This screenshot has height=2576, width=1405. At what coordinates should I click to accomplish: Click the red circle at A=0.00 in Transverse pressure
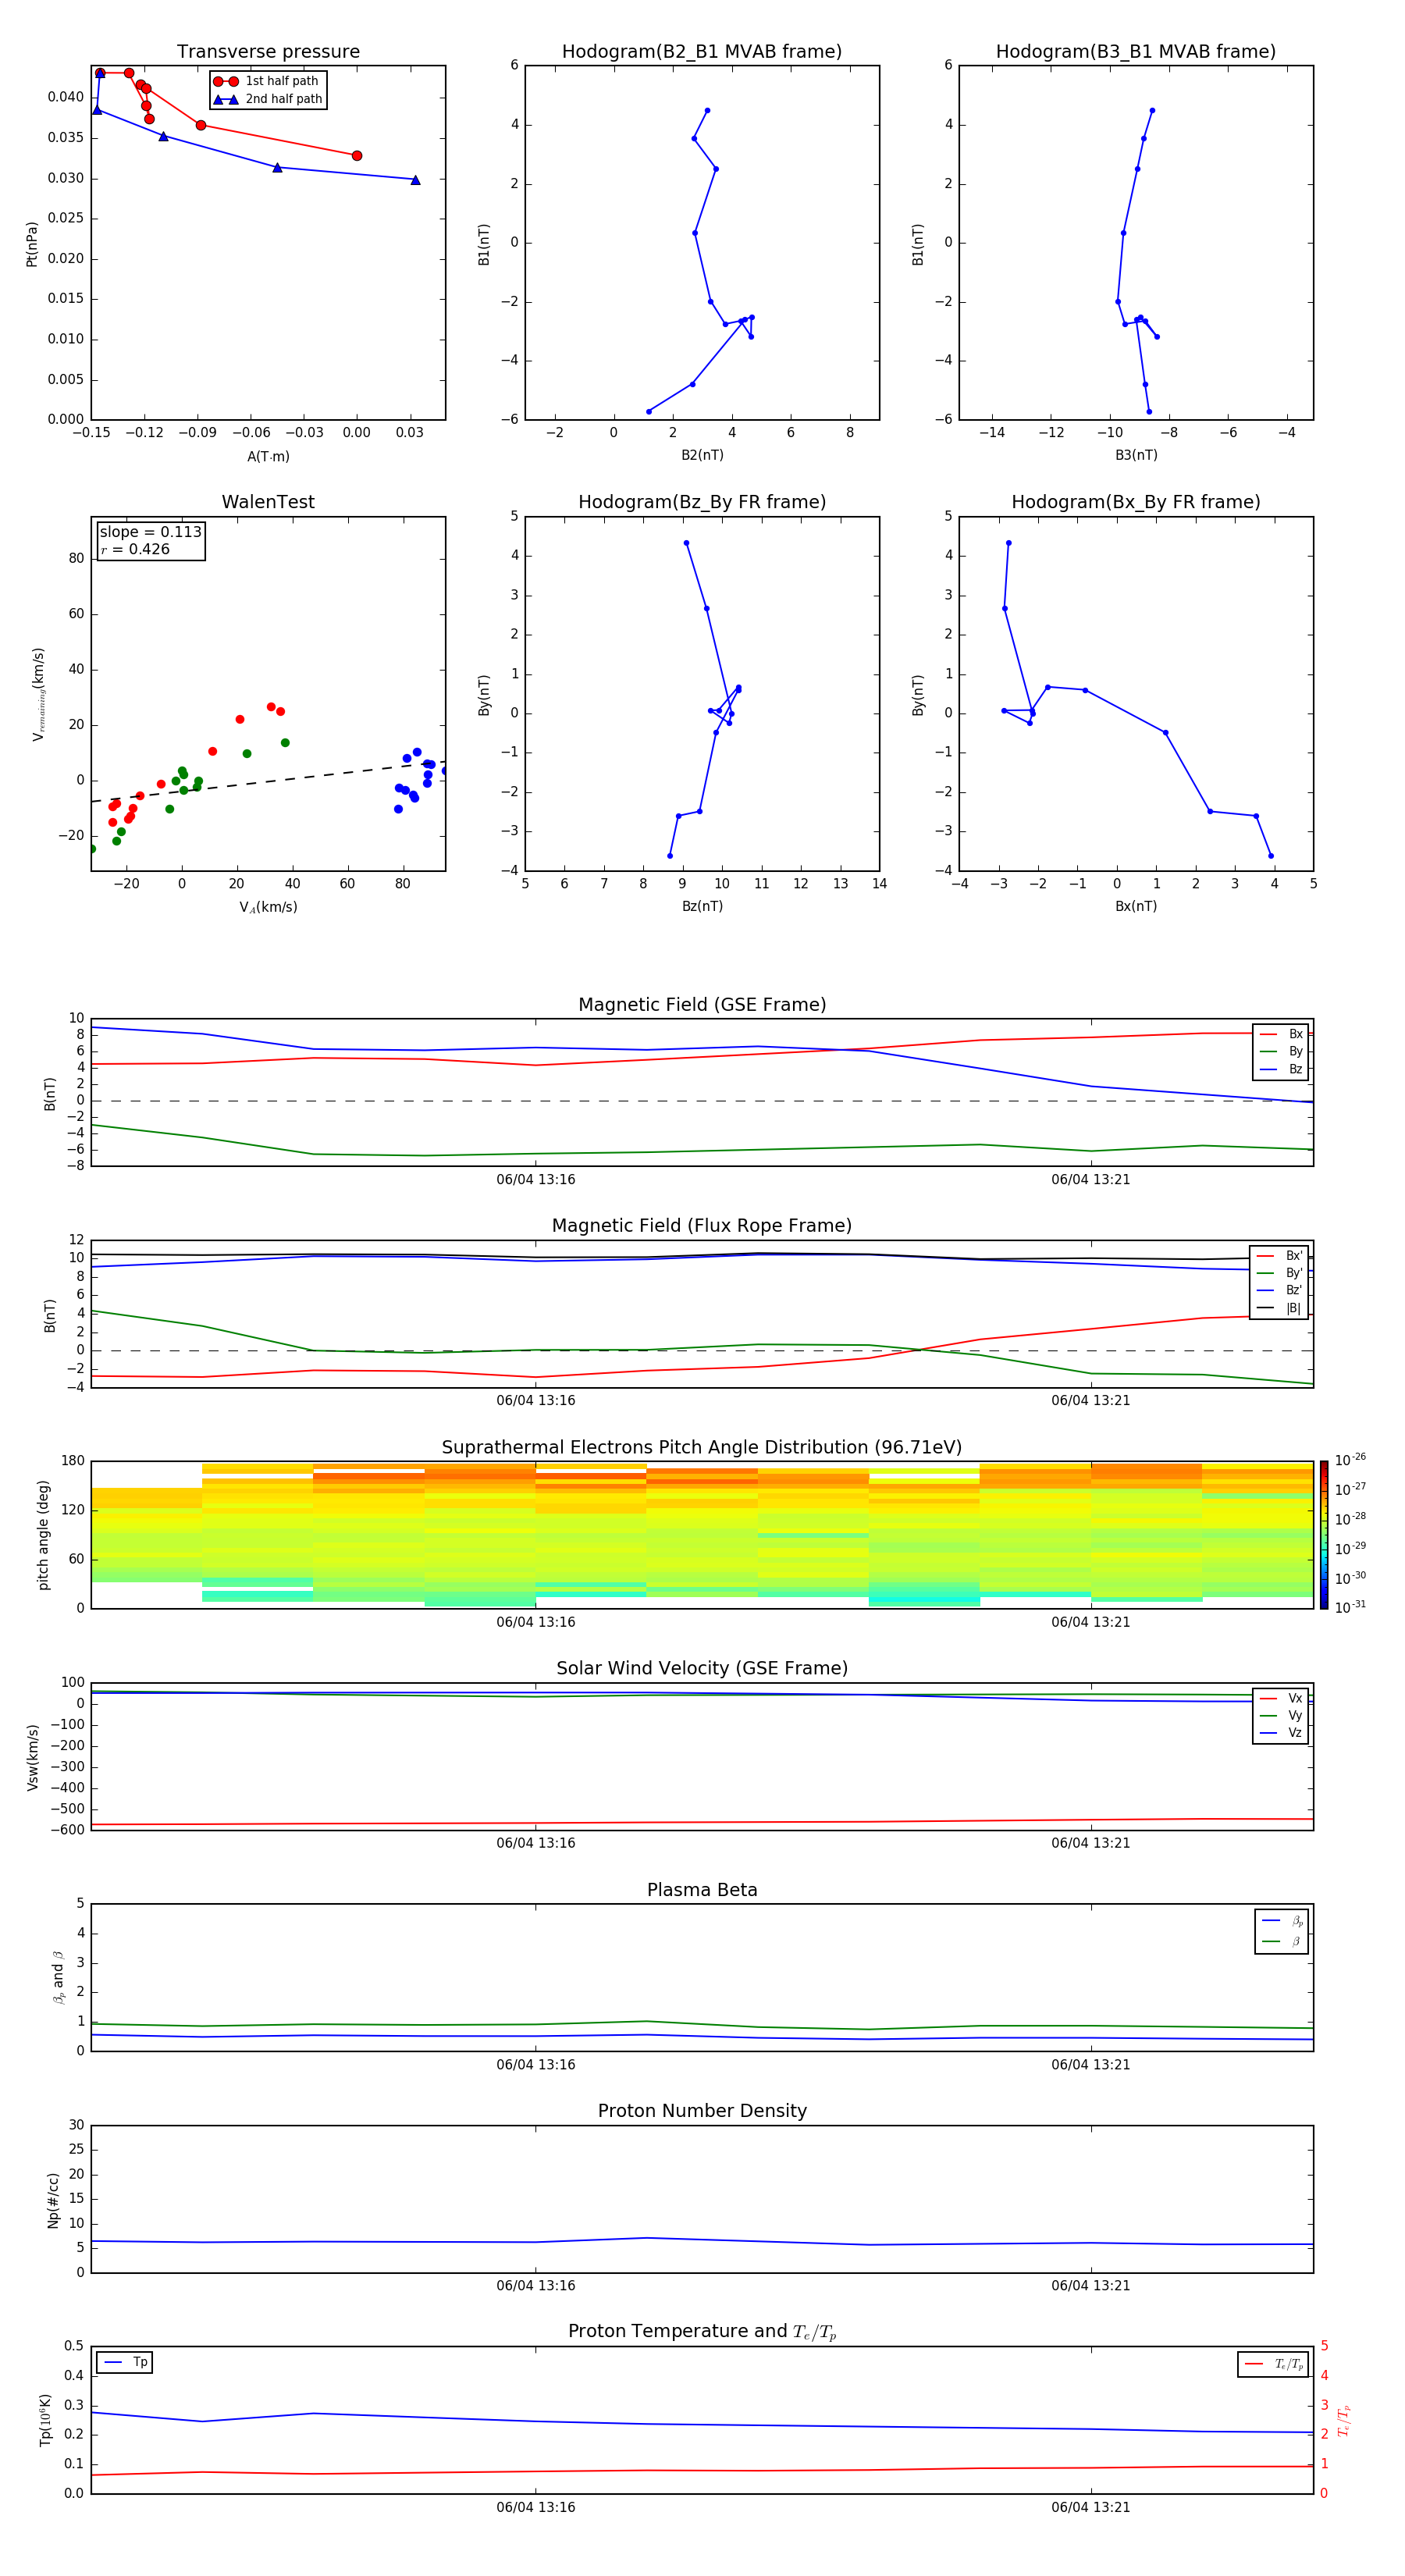click(x=357, y=156)
